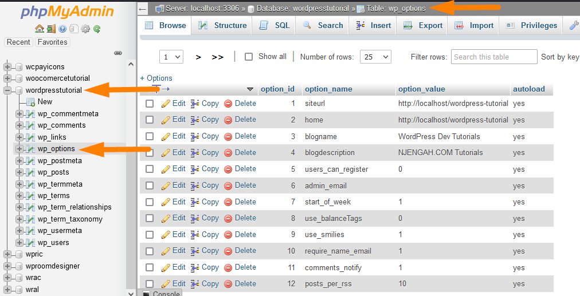This screenshot has height=296, width=580.
Task: Select checkbox for posts_per_rss row
Action: click(150, 284)
